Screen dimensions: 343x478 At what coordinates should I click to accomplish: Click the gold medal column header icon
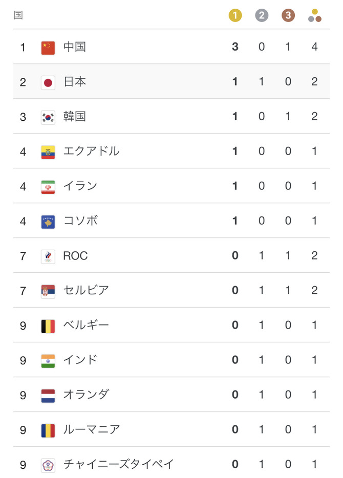(x=235, y=15)
